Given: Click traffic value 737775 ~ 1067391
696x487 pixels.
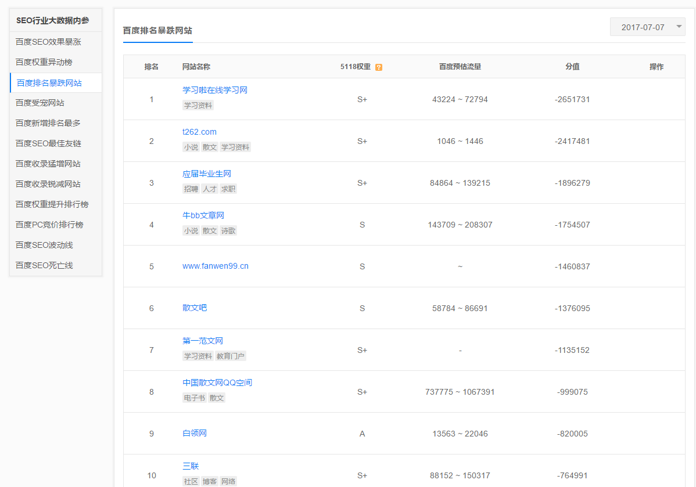Looking at the screenshot, I should (460, 392).
